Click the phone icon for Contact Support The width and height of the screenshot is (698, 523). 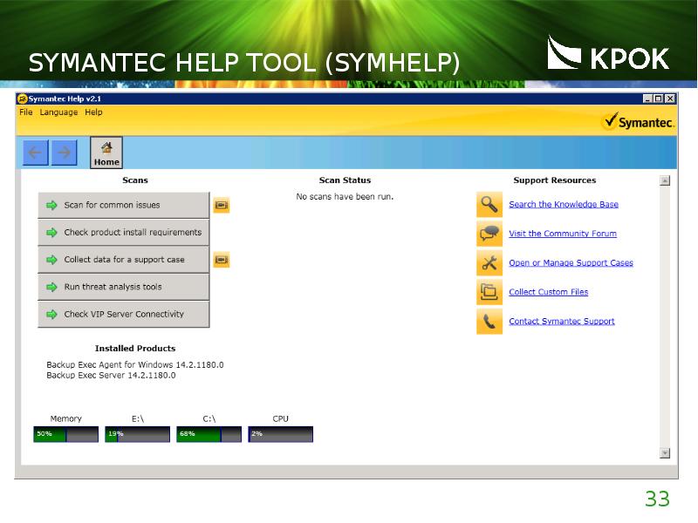[x=489, y=322]
